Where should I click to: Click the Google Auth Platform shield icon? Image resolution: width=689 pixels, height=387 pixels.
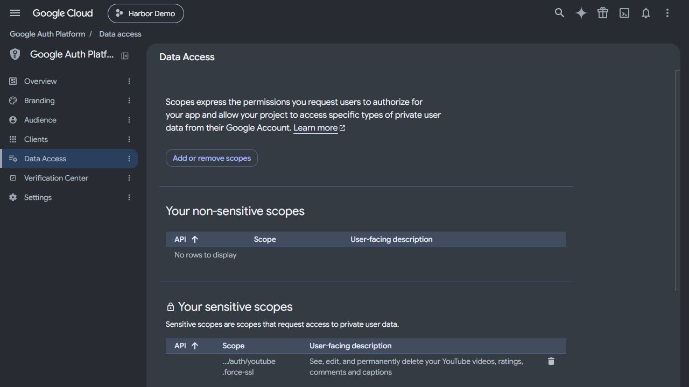tap(15, 54)
